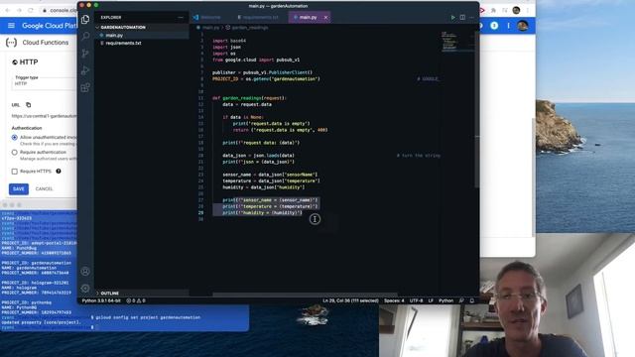Change the Python language mode

coord(445,300)
